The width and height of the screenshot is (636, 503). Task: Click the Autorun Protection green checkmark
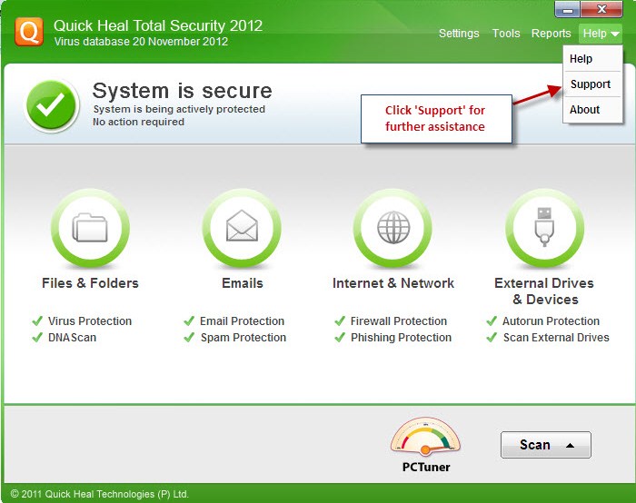492,321
